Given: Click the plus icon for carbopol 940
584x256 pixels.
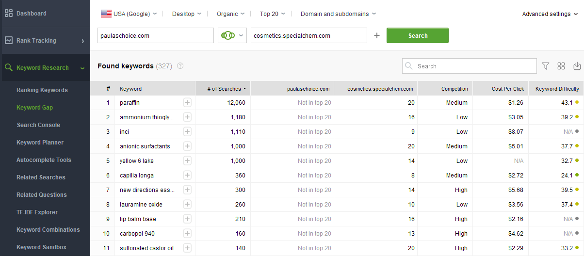Looking at the screenshot, I should click(x=187, y=233).
